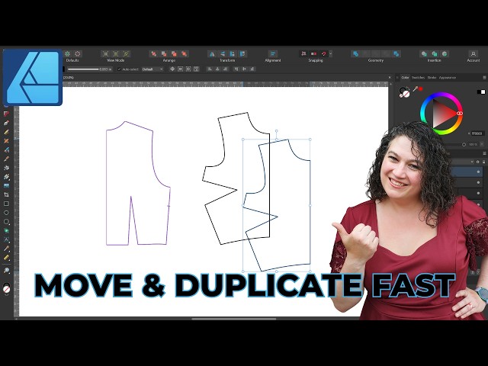Toggle visibility of the second layer row

(x=478, y=182)
